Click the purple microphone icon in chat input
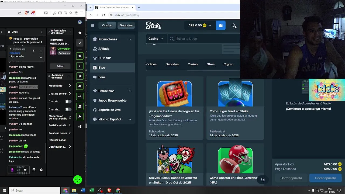 pyautogui.click(x=12, y=170)
